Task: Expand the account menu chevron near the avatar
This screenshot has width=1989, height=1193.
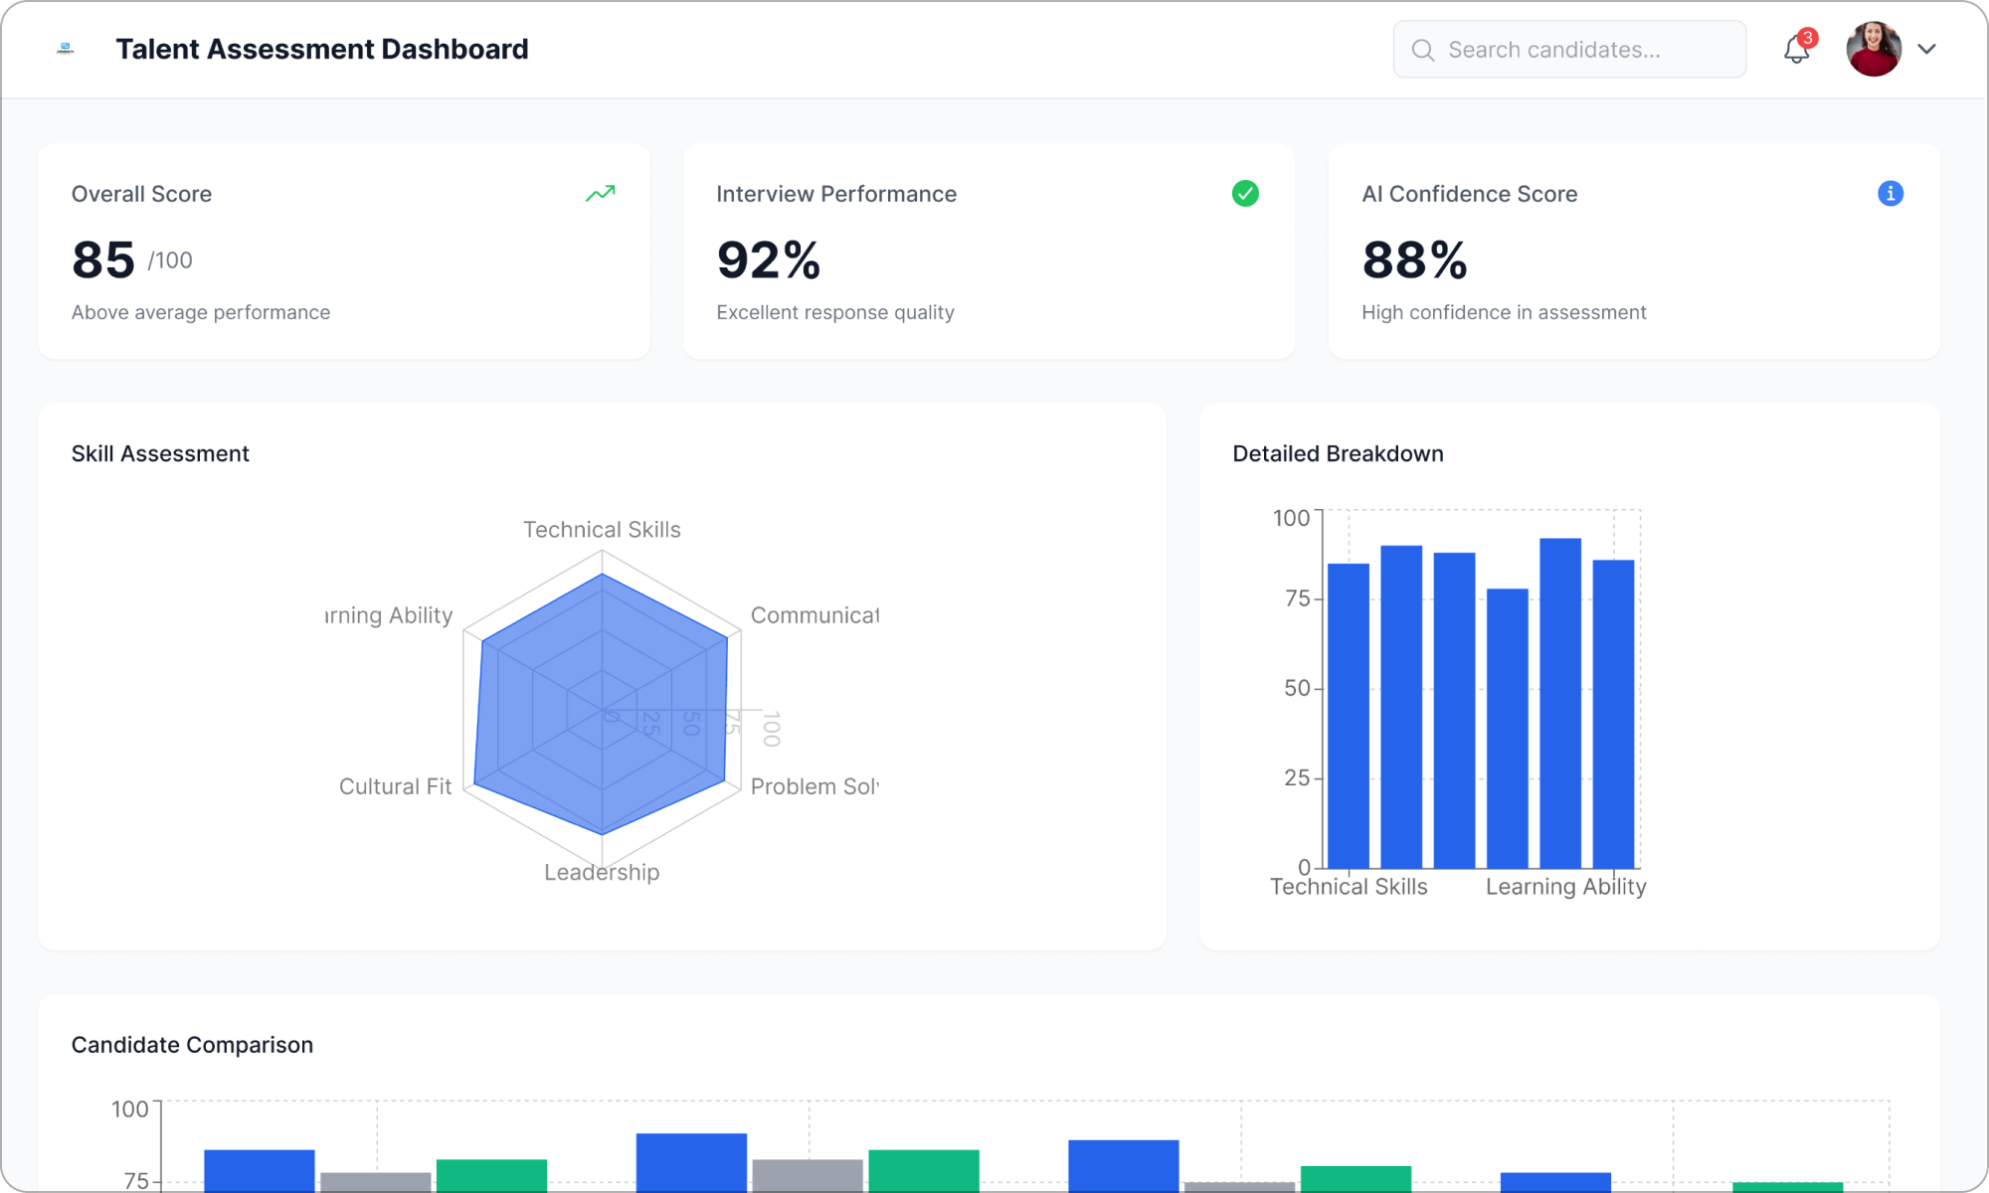Action: 1927,49
